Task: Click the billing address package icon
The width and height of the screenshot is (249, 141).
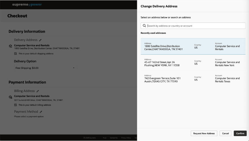Action: pyautogui.click(x=10, y=97)
